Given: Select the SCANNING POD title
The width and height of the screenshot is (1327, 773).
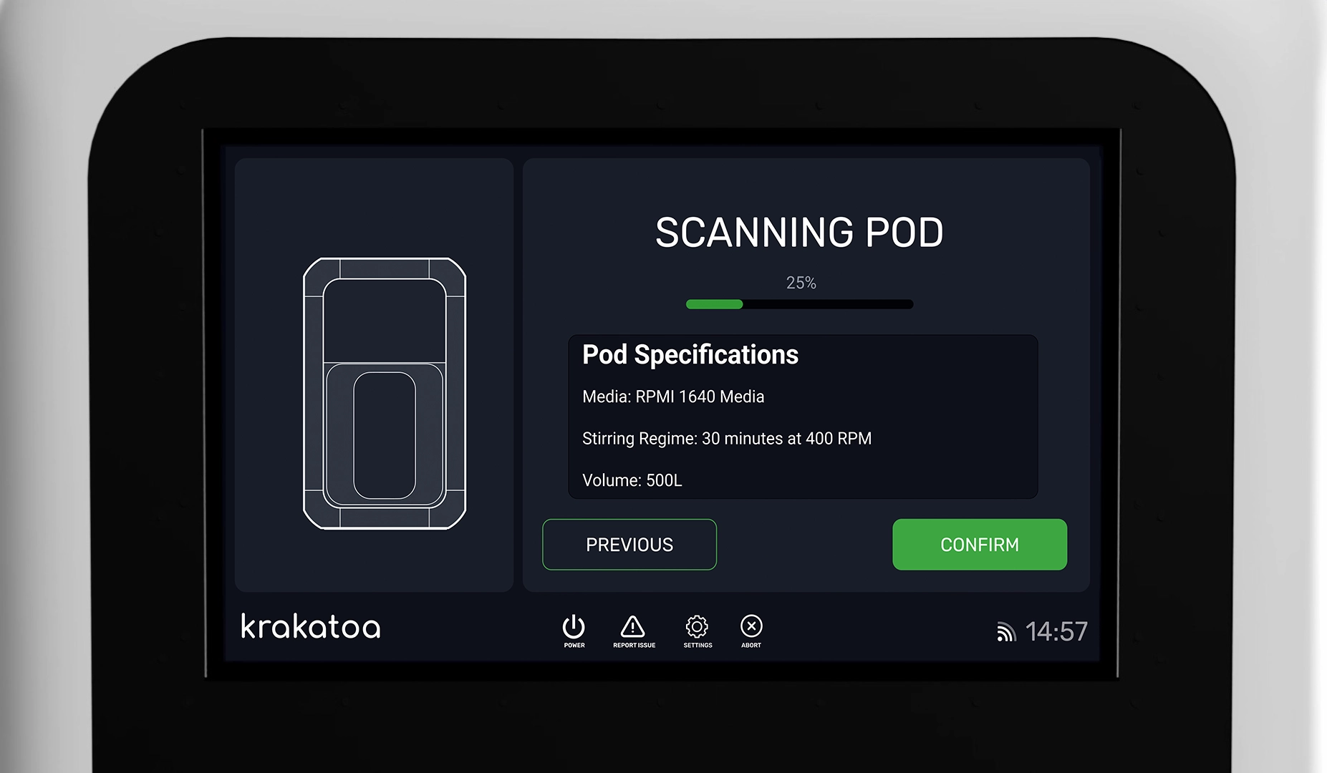Looking at the screenshot, I should 800,232.
